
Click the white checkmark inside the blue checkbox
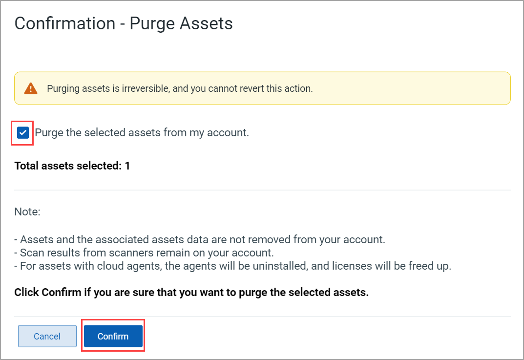[x=23, y=133]
